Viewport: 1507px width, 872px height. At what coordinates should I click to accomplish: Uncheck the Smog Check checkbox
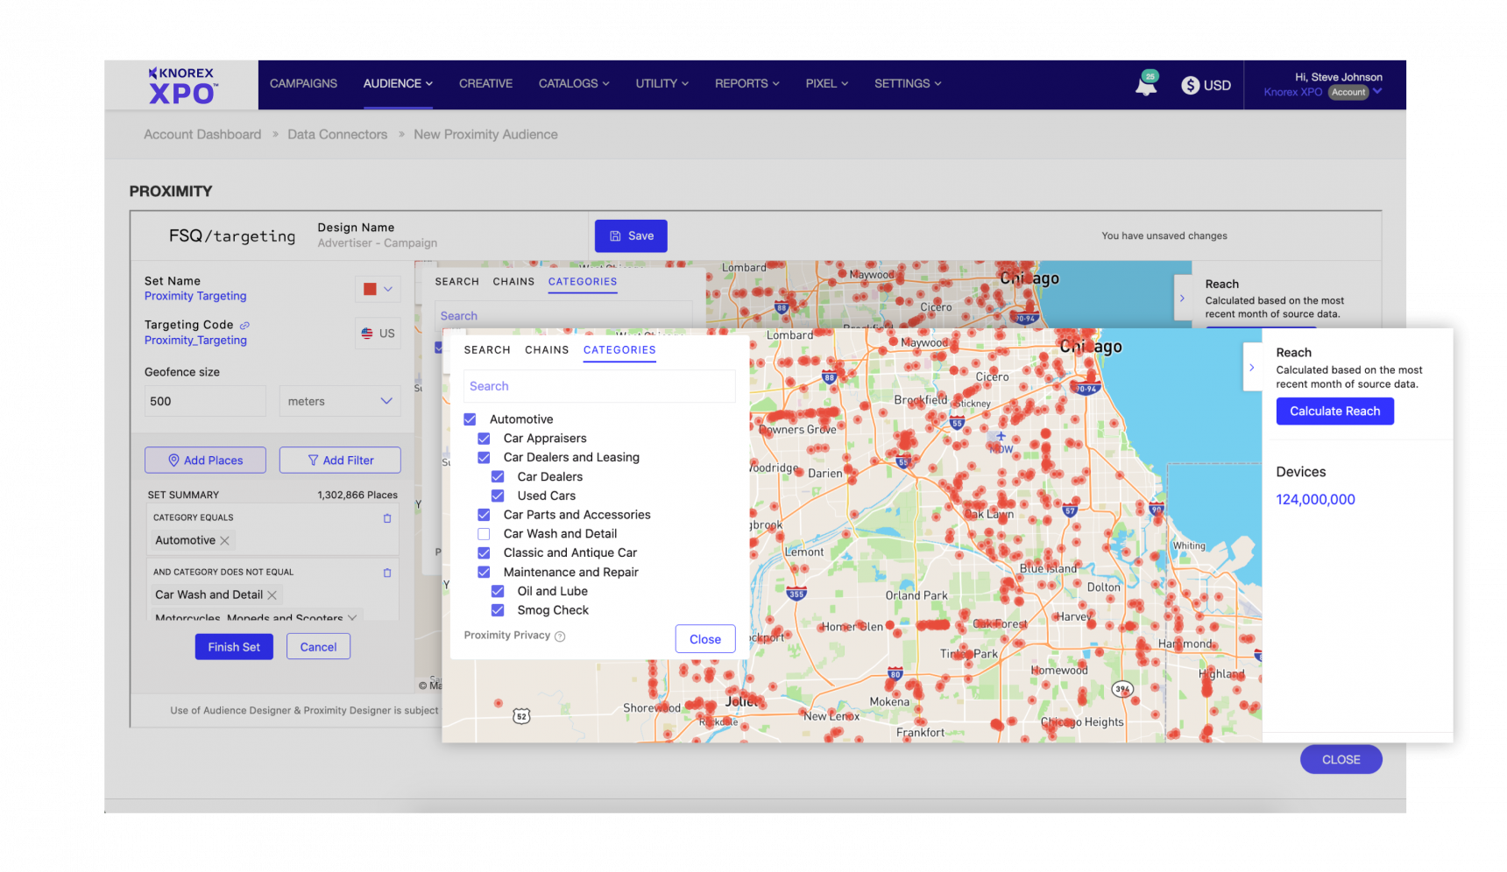(x=498, y=610)
